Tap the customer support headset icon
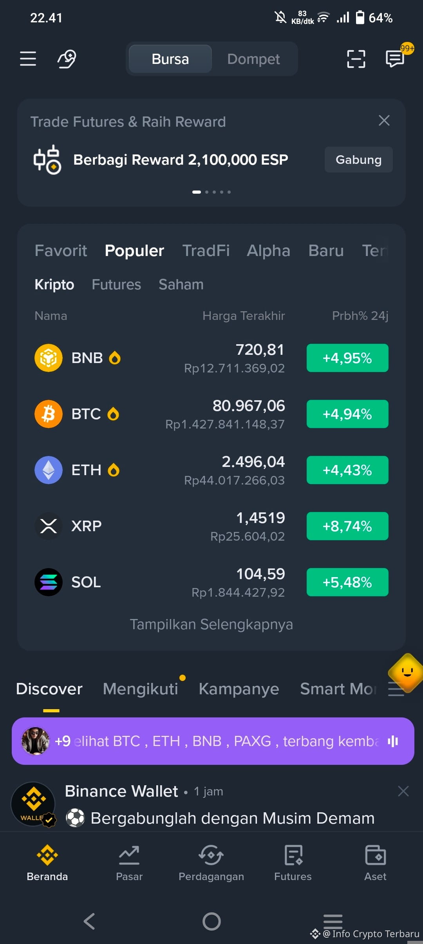423x944 pixels. point(67,59)
